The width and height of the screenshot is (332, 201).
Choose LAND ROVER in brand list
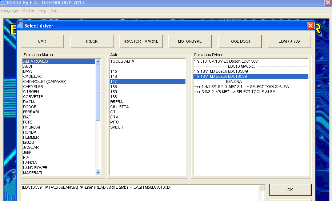coord(35,168)
